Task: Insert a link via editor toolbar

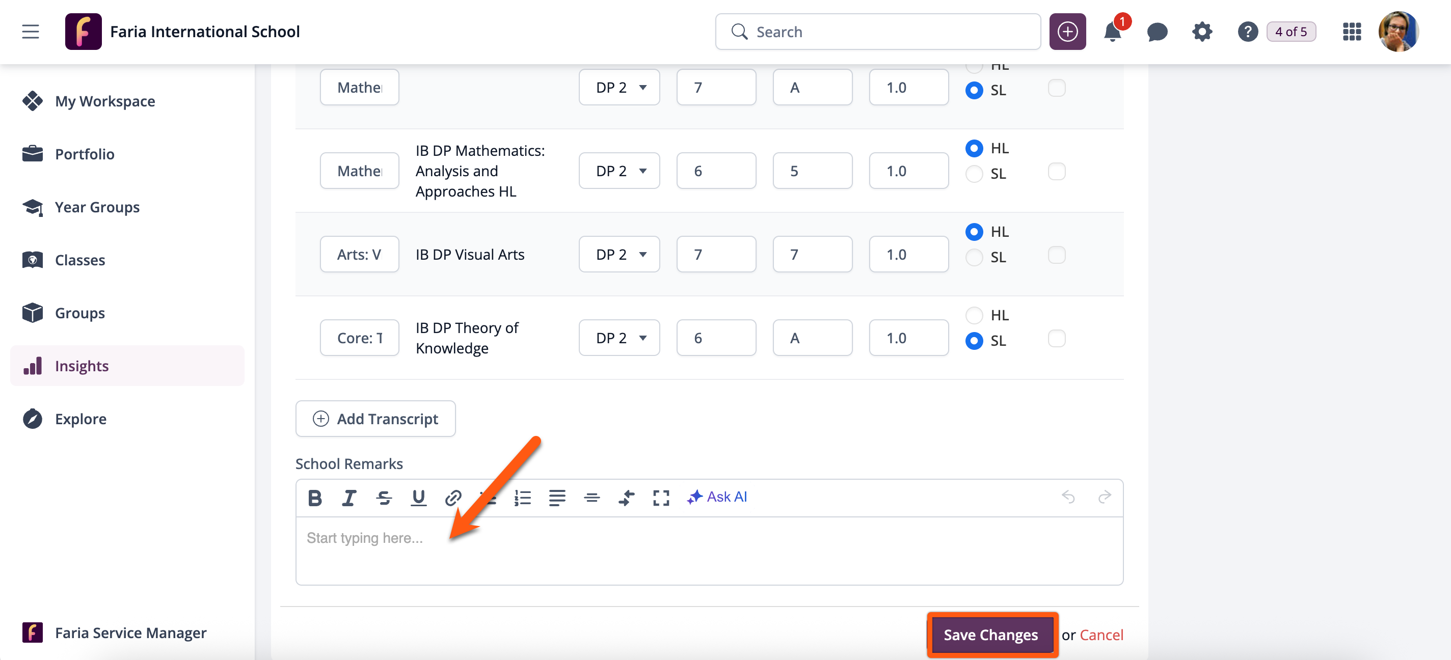Action: (453, 498)
